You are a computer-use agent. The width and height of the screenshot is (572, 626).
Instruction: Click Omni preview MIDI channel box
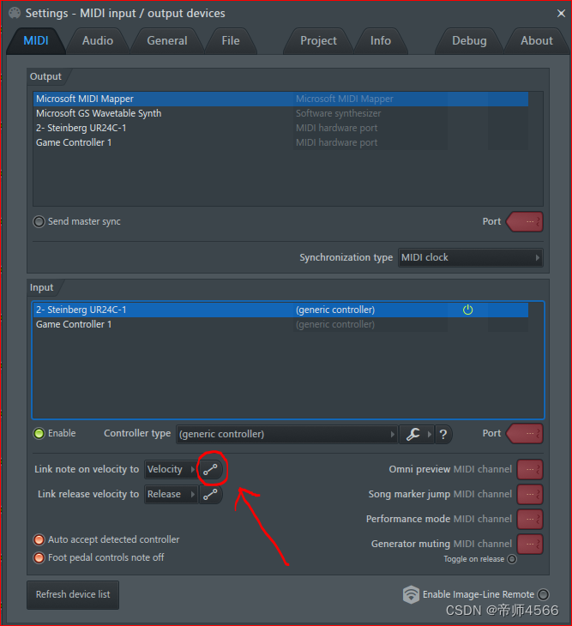tap(530, 470)
